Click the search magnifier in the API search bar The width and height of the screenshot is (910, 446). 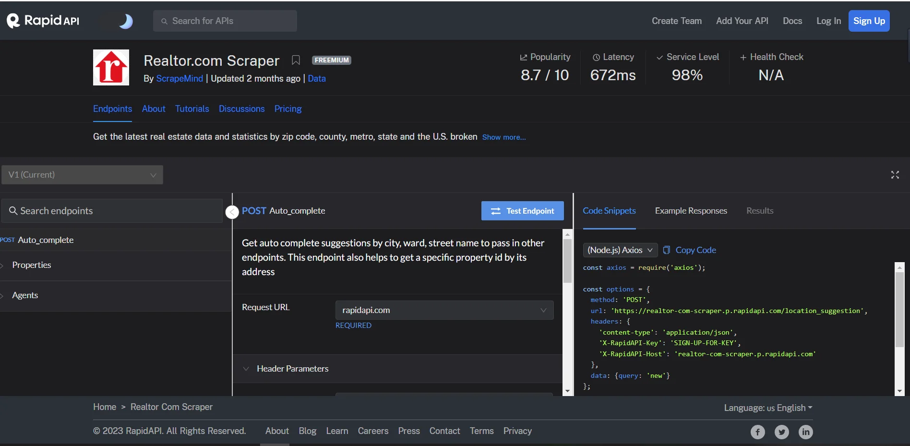pos(165,21)
